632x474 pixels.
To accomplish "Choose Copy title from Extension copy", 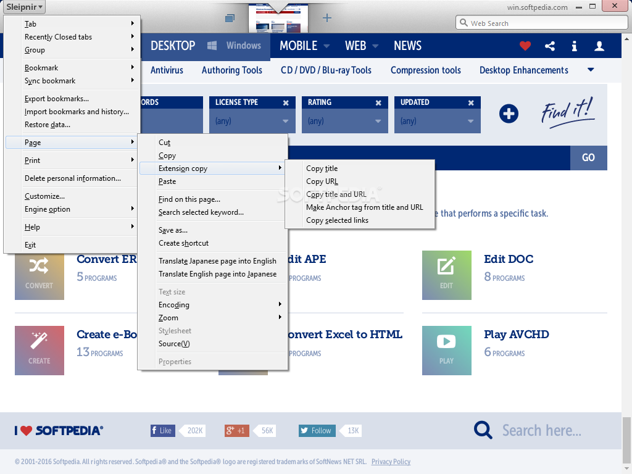I will [x=360, y=168].
